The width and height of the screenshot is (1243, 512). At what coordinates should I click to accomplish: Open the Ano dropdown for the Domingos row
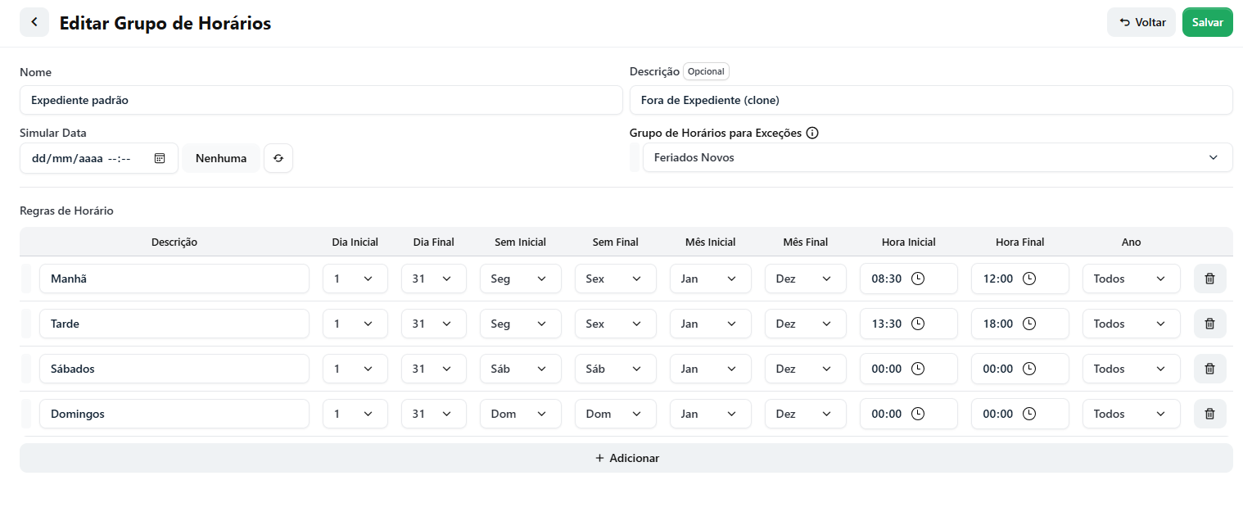tap(1132, 414)
